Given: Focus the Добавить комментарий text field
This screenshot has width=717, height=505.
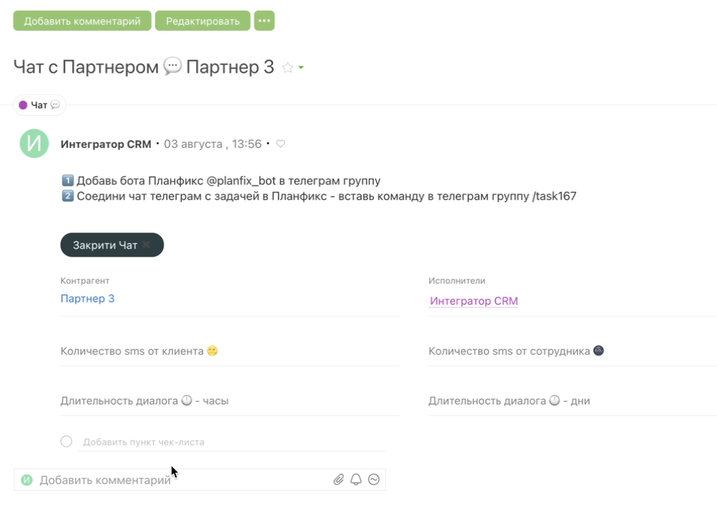Looking at the screenshot, I should [179, 480].
